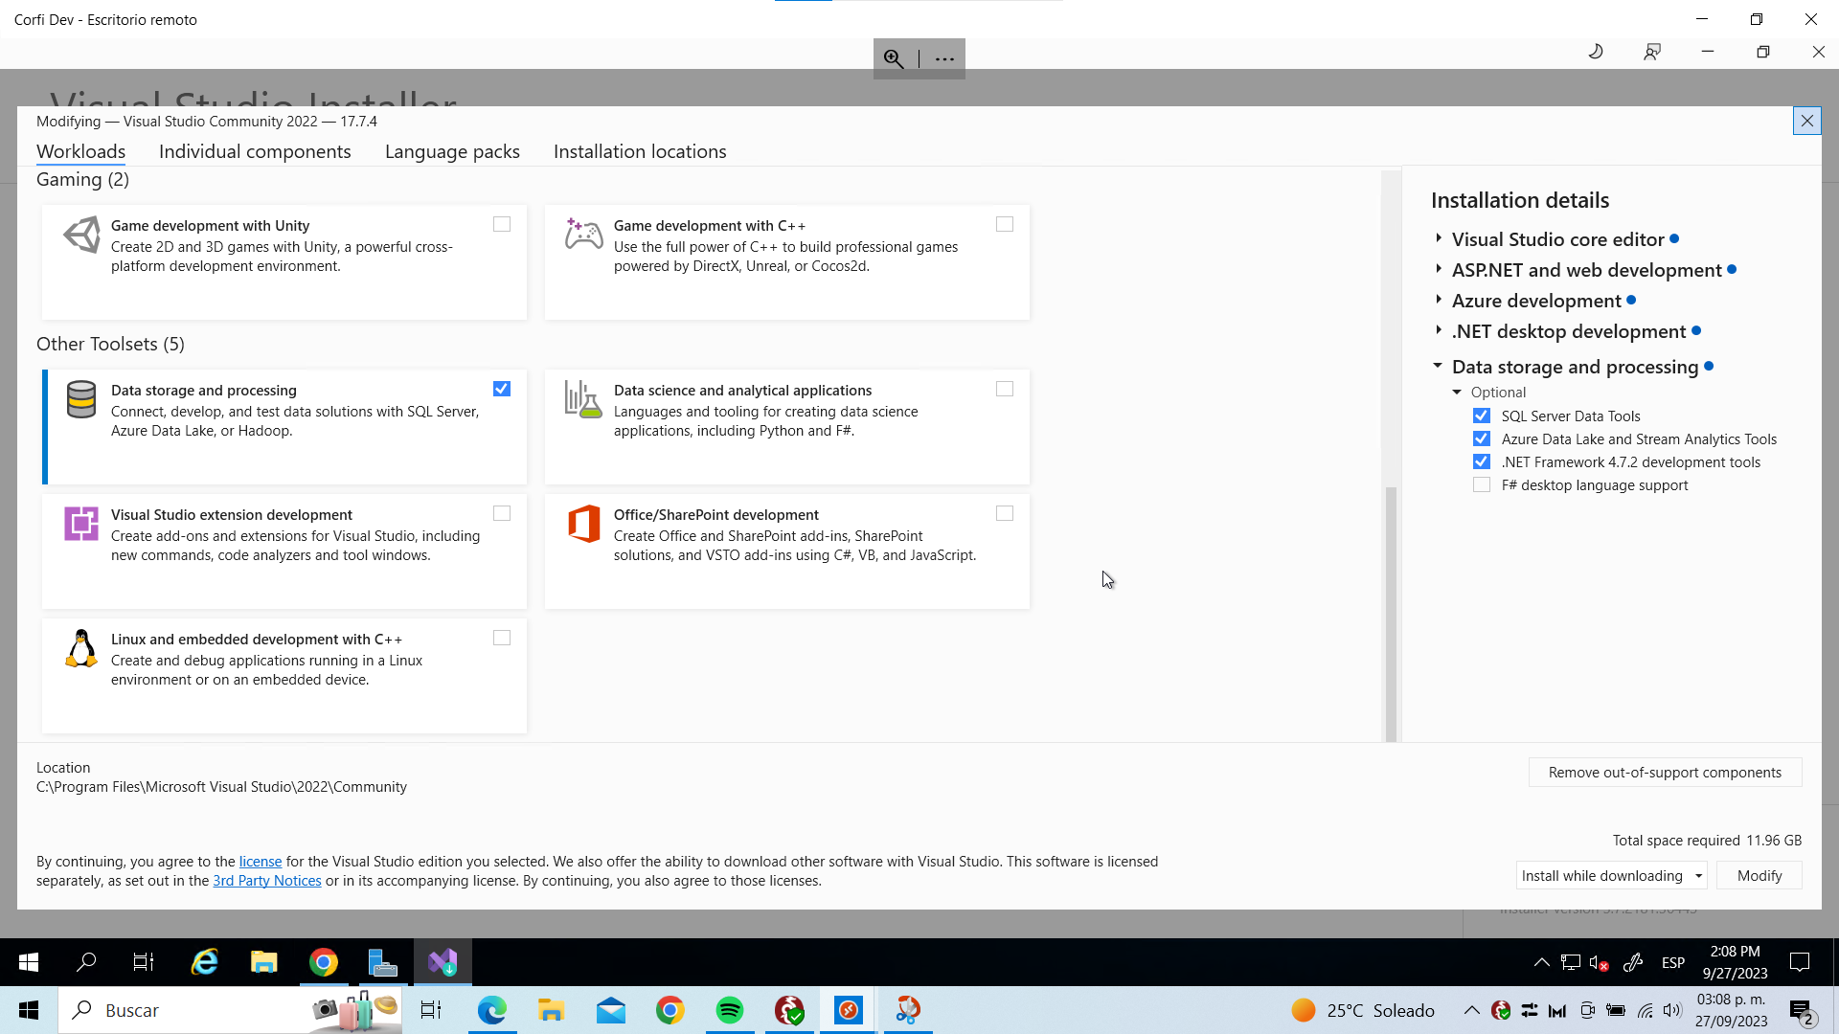Open the 3rd Party Notices link
The image size is (1839, 1034).
point(267,881)
